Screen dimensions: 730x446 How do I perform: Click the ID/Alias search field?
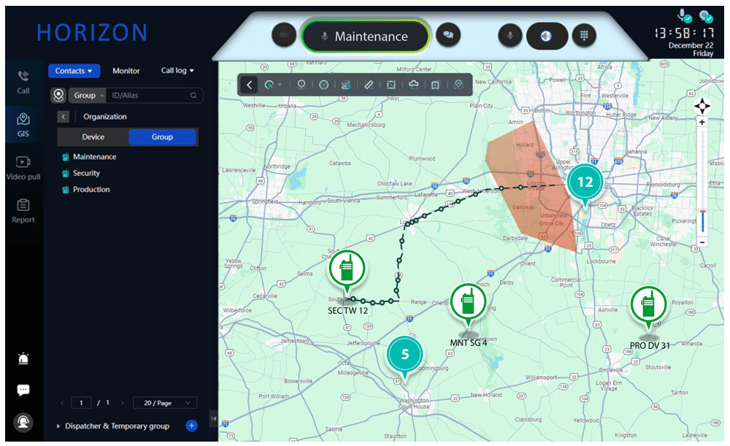pos(150,95)
